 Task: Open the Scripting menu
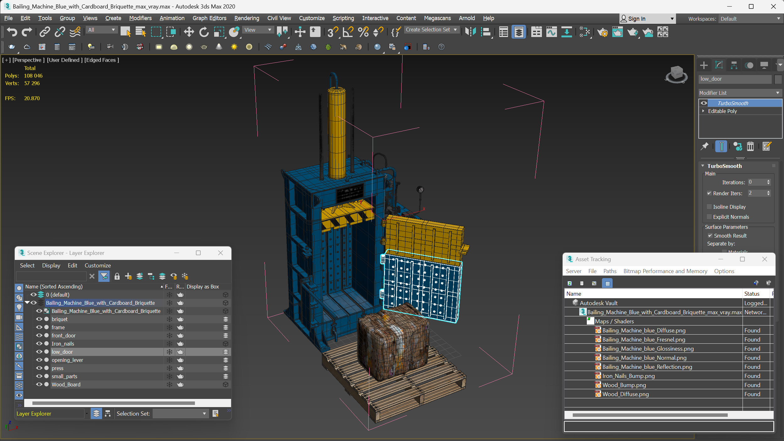[343, 18]
